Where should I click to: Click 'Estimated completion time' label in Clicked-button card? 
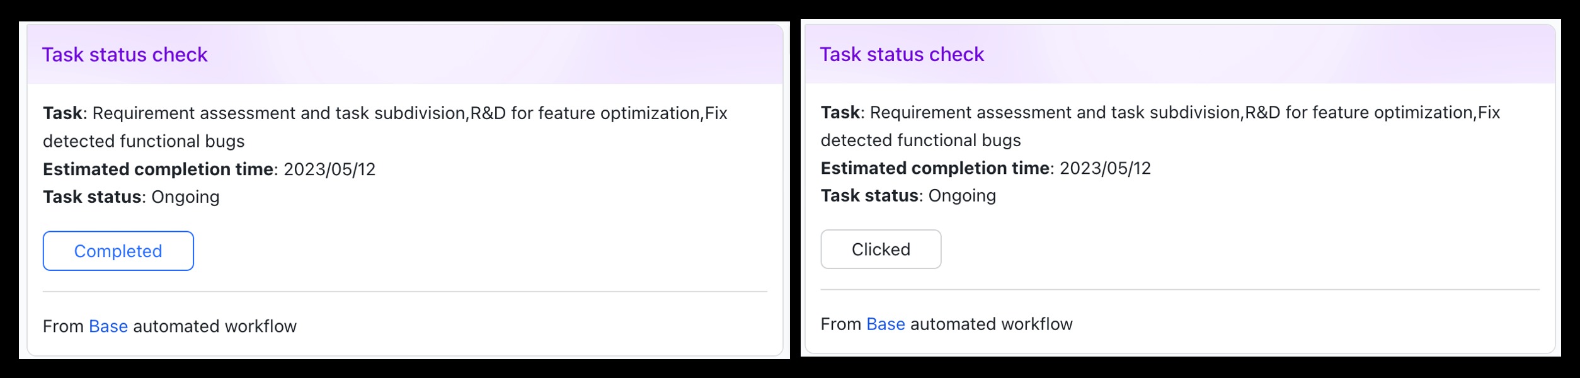(935, 168)
